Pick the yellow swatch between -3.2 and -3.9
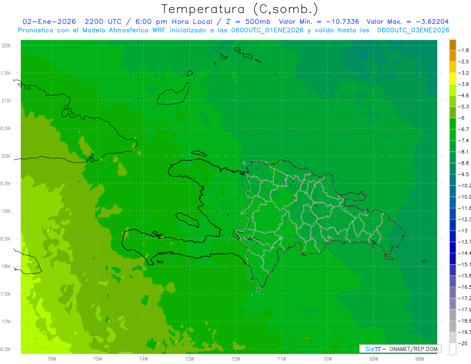Screen dimensions: 471x364 click(x=453, y=79)
